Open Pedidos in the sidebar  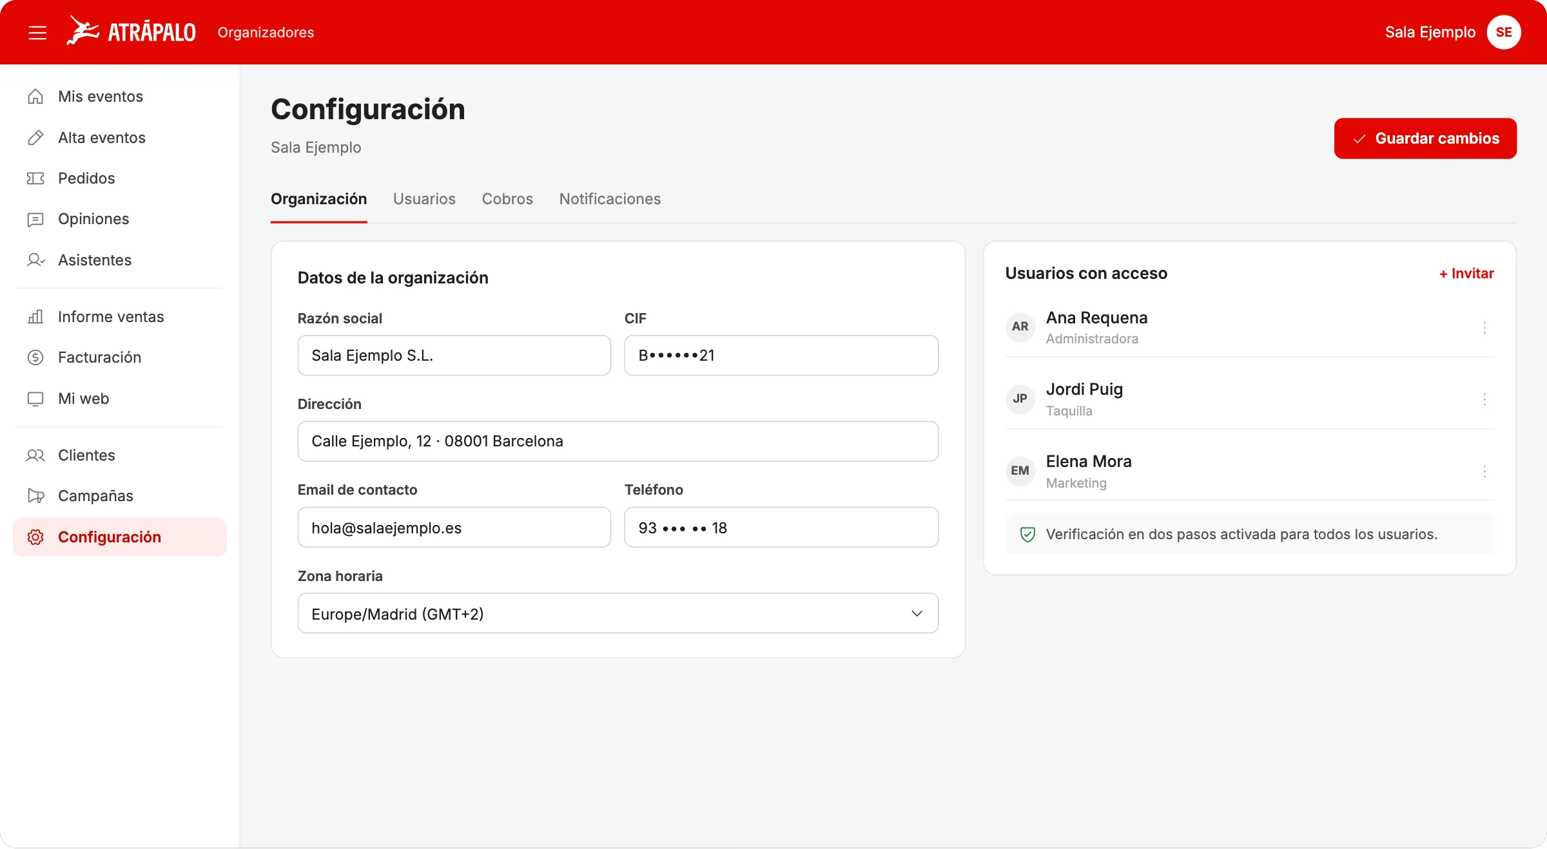click(120, 178)
